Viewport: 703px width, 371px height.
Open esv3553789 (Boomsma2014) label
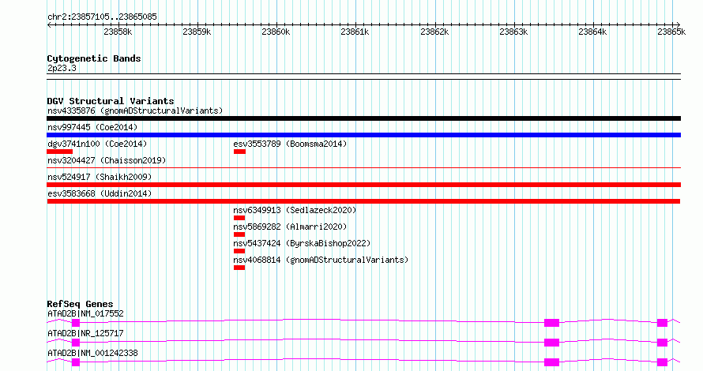point(290,144)
